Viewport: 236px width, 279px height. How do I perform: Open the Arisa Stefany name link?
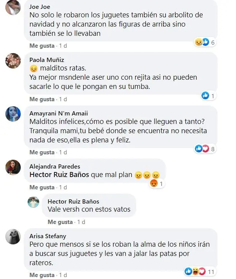pos(48,236)
